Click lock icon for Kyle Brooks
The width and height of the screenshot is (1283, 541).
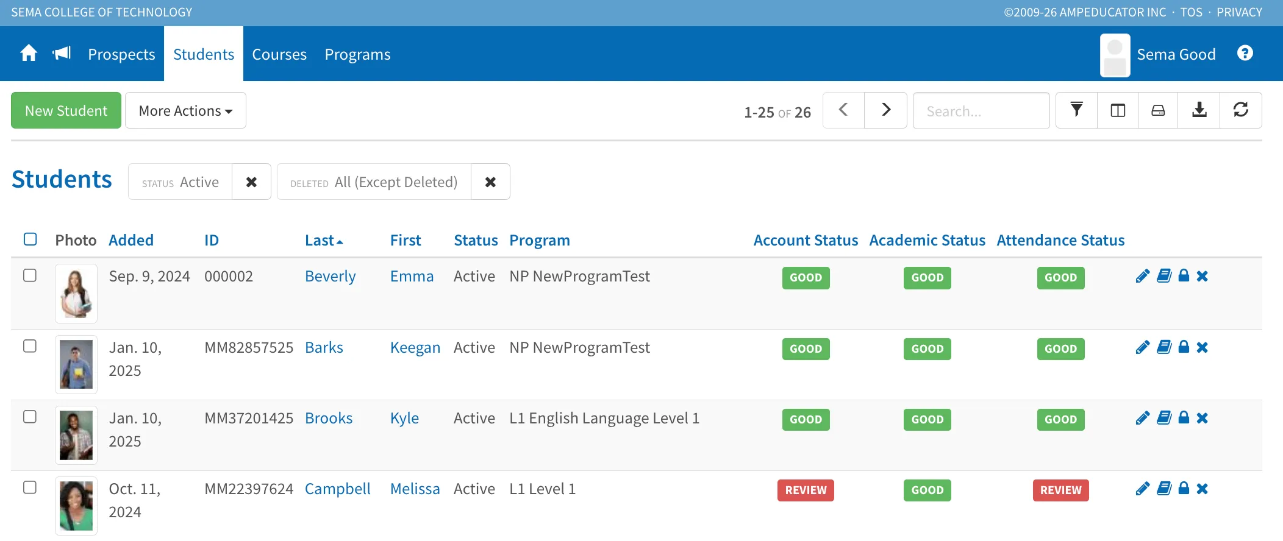(x=1184, y=418)
